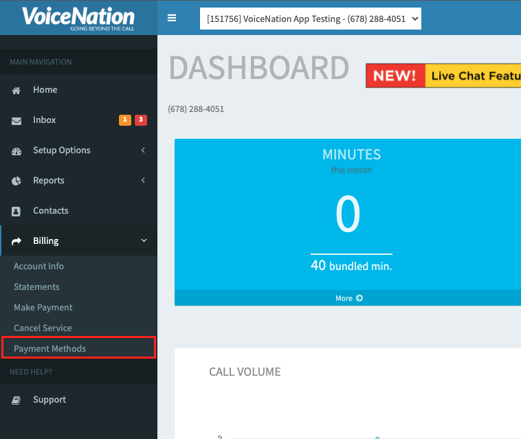Click the More link on Minutes card
Screen dimensions: 521x439
349,298
